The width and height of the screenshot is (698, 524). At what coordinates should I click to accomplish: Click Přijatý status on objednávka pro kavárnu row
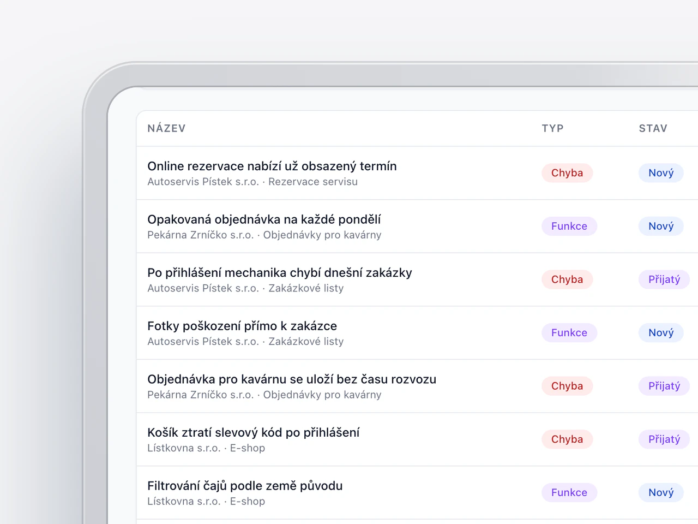(x=664, y=386)
